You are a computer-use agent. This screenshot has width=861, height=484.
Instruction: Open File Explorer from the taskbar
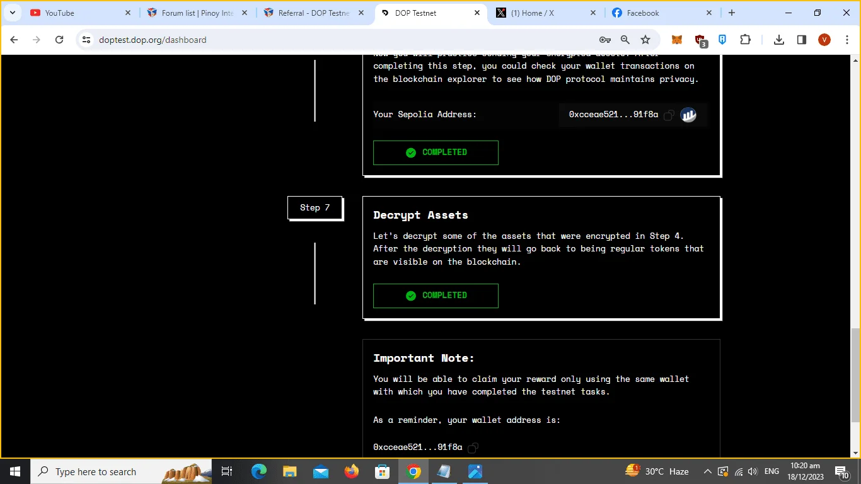(x=290, y=471)
